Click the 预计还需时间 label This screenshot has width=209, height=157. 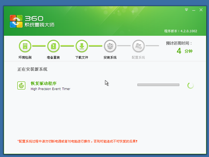179,43
